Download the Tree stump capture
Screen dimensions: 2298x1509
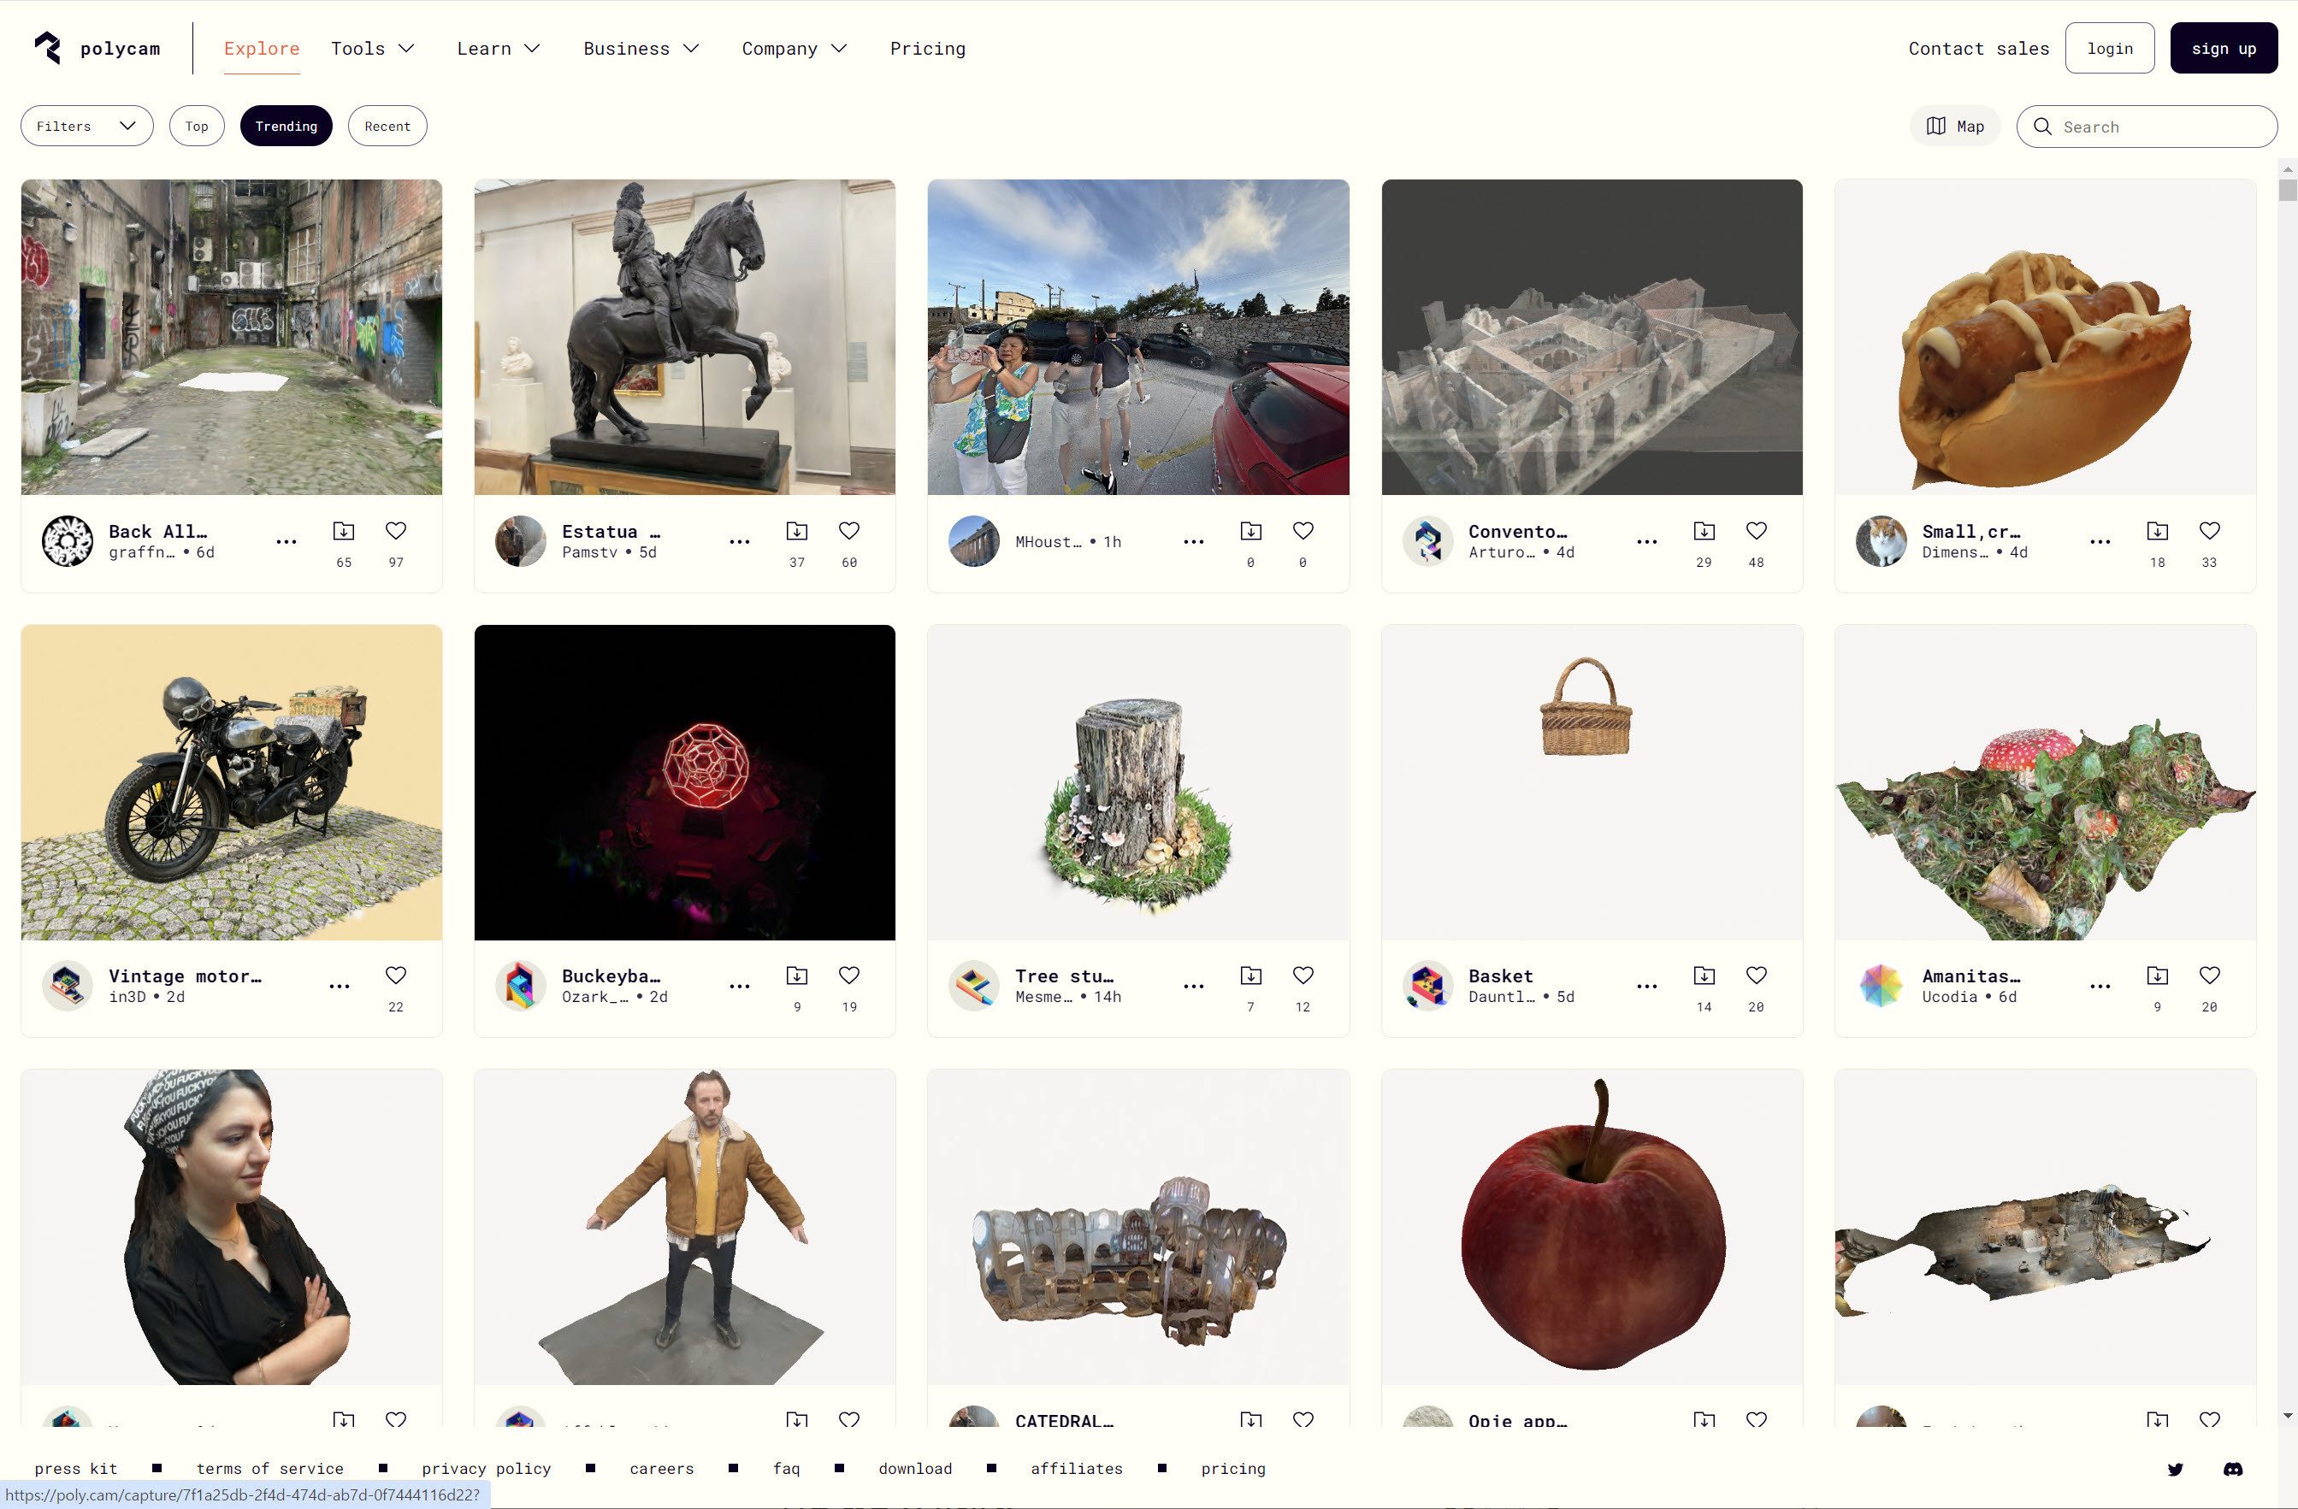pos(1250,976)
